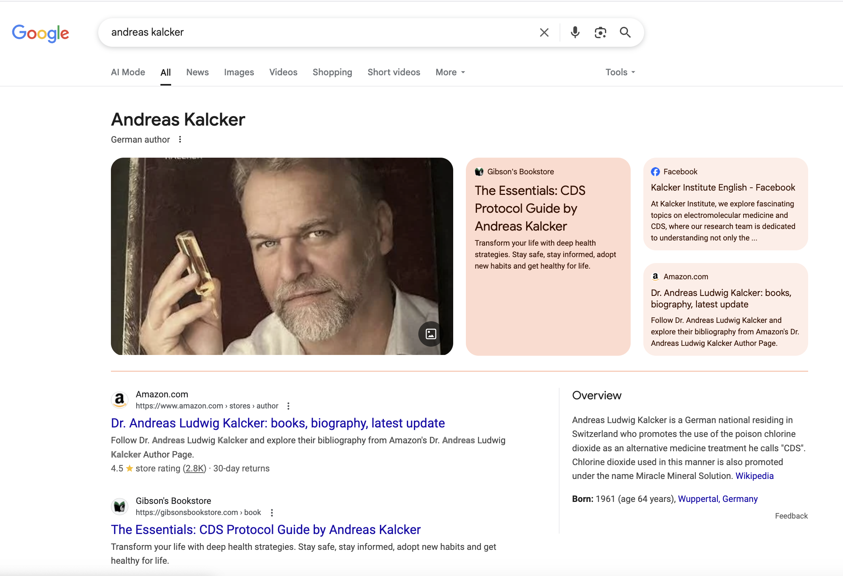Click the Feedback link under Overview
The image size is (843, 576).
(791, 516)
